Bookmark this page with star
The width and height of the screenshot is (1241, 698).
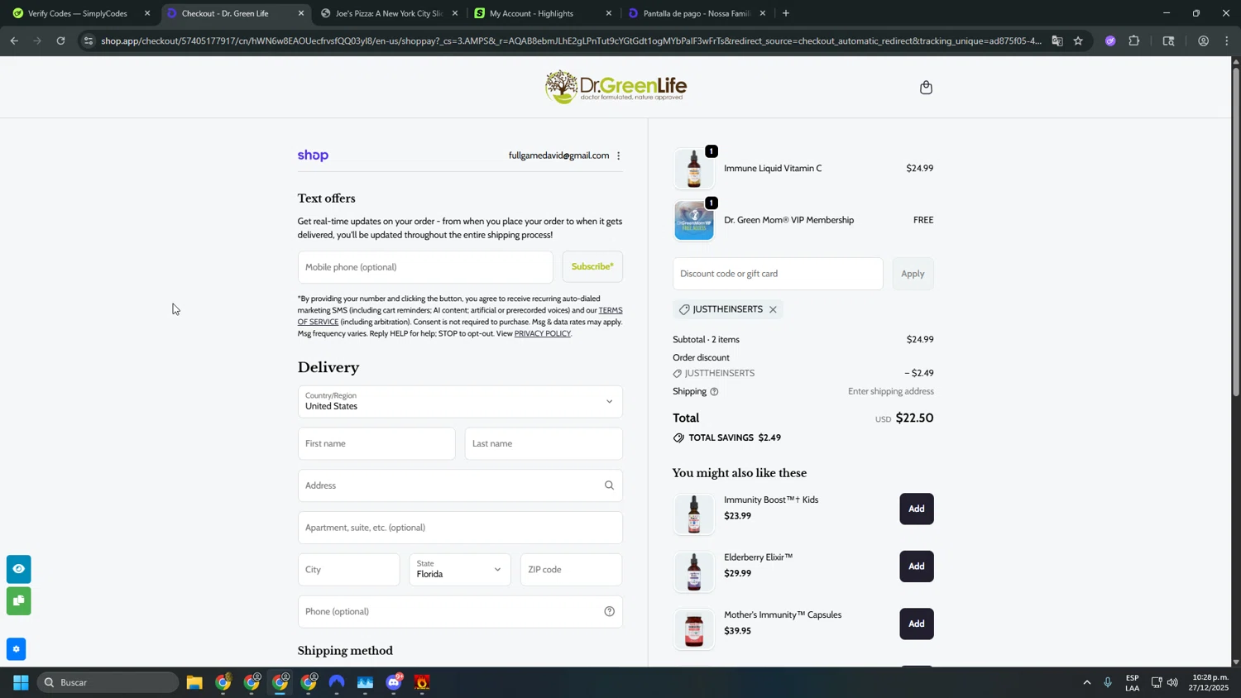point(1078,41)
